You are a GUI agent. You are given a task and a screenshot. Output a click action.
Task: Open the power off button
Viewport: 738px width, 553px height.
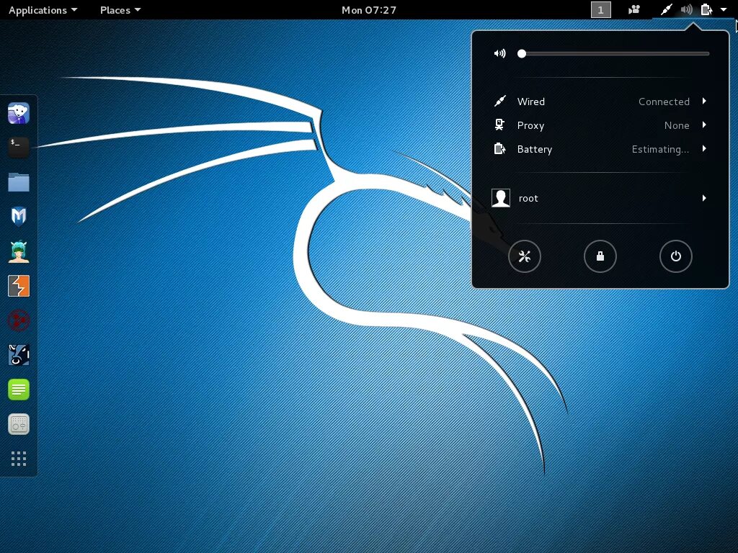coord(676,256)
